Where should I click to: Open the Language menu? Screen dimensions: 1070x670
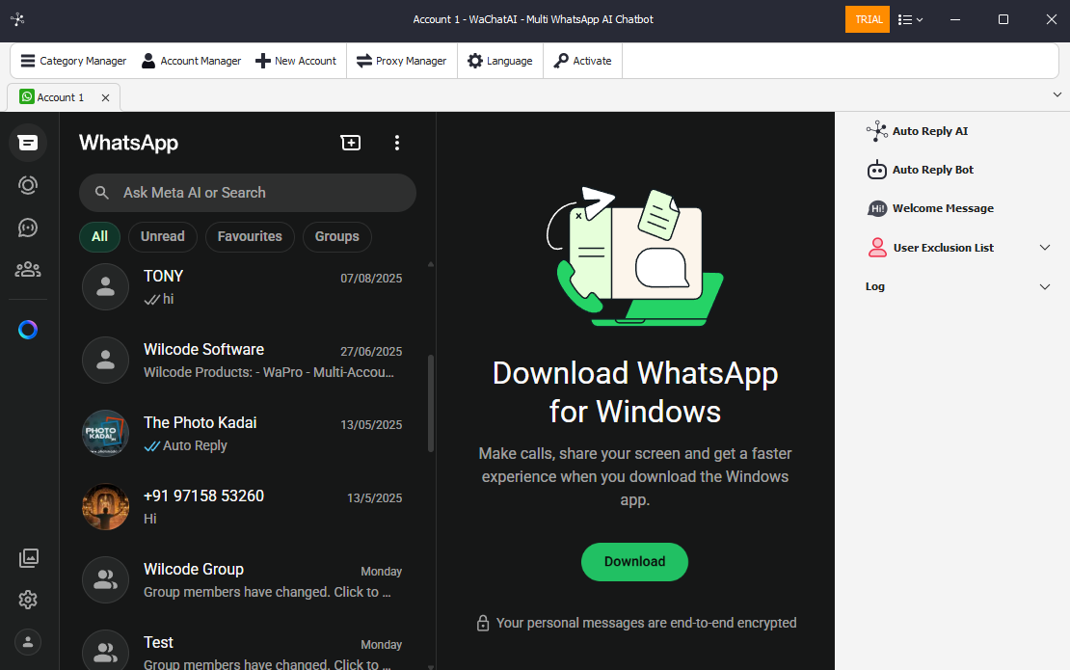pos(499,60)
